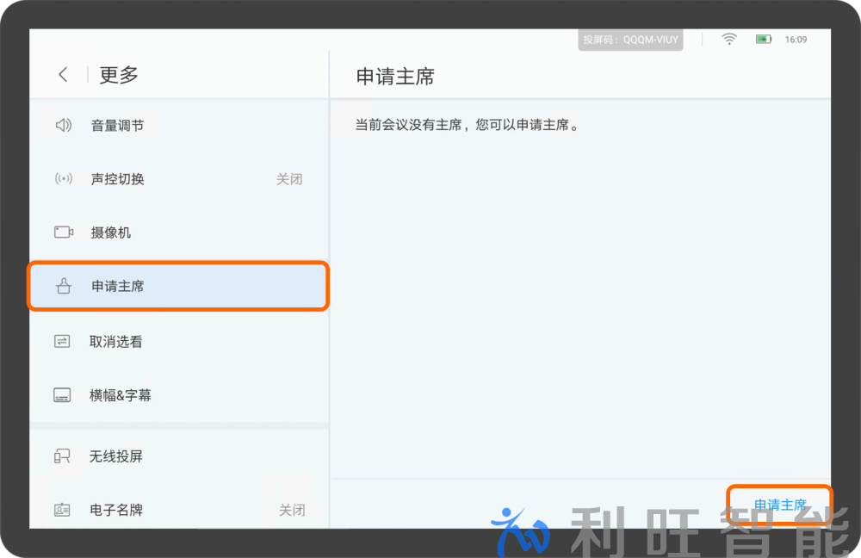Viewport: 861px width, 558px height.
Task: Click the camera icon
Action: (63, 232)
